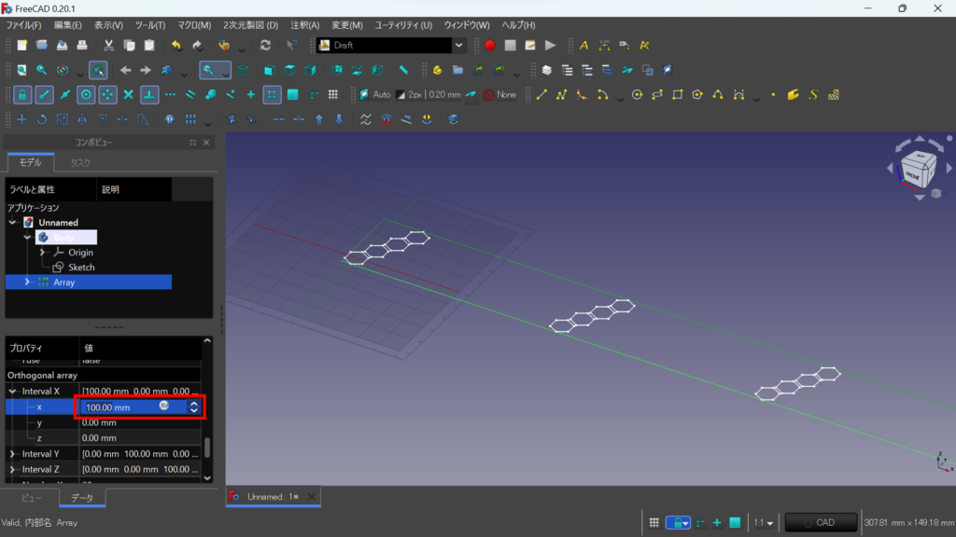
Task: Click the navigation cube in viewport
Action: [x=919, y=171]
